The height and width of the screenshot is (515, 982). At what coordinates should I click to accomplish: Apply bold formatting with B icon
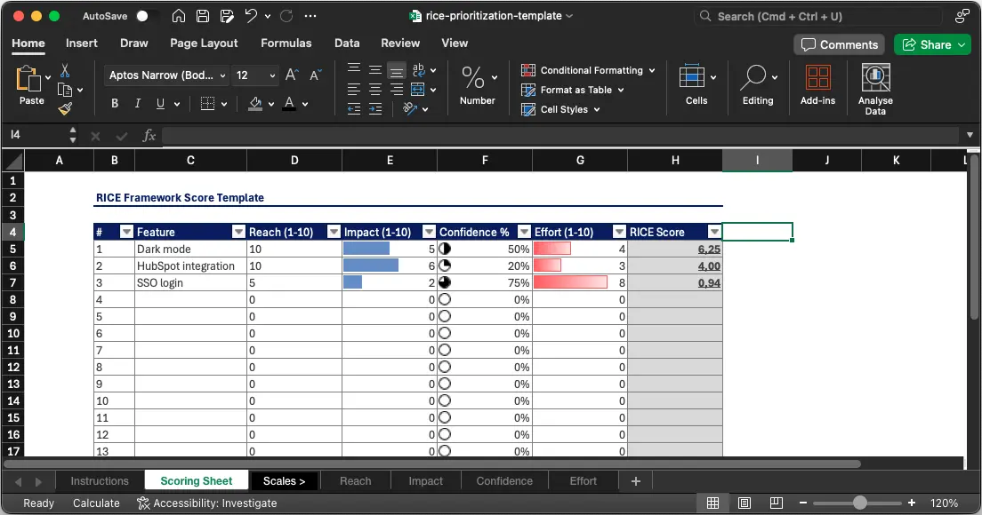(115, 104)
